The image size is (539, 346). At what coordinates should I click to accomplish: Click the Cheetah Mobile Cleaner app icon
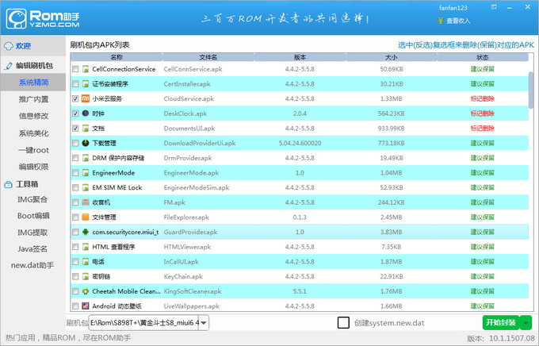click(86, 291)
